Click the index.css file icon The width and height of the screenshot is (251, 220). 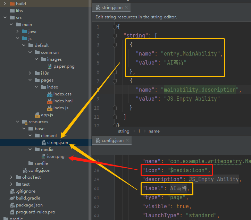tap(50, 94)
